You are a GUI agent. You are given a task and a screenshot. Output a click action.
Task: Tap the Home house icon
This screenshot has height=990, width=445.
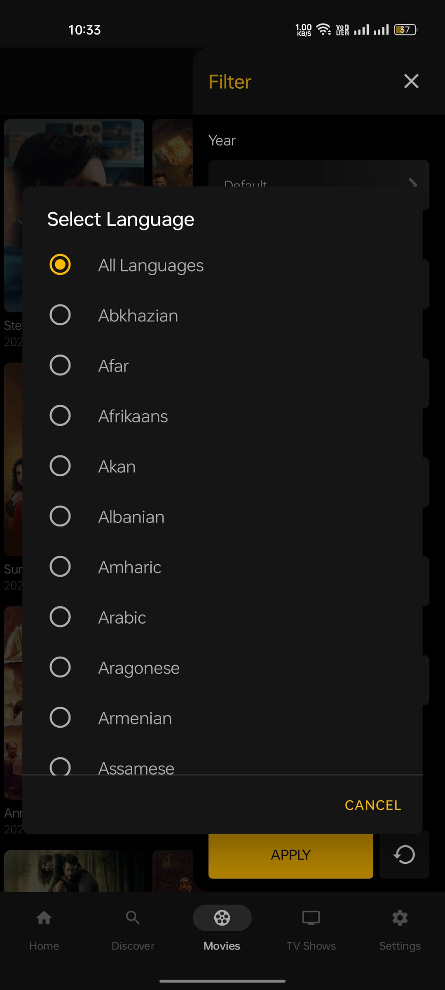point(44,918)
